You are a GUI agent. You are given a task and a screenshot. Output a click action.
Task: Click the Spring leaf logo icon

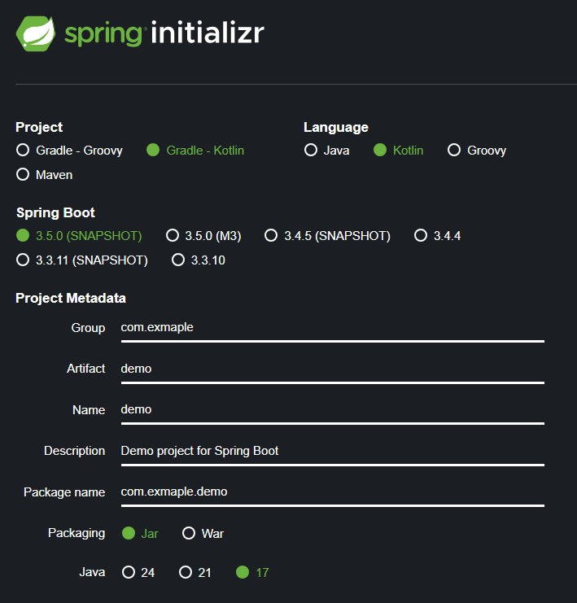35,33
